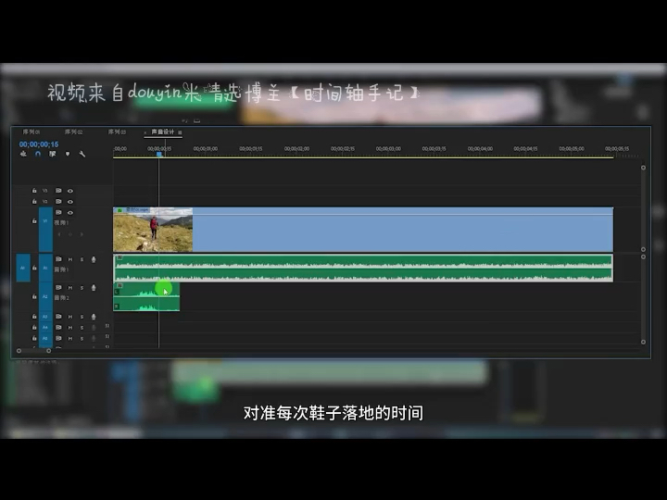The height and width of the screenshot is (500, 667).
Task: Toggle A2 track targeting button
Action: pyautogui.click(x=45, y=296)
